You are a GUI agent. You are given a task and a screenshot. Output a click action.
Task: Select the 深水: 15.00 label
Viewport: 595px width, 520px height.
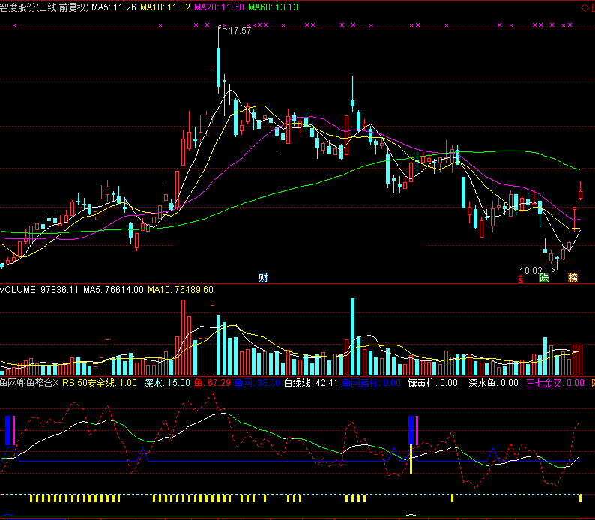[x=167, y=383]
